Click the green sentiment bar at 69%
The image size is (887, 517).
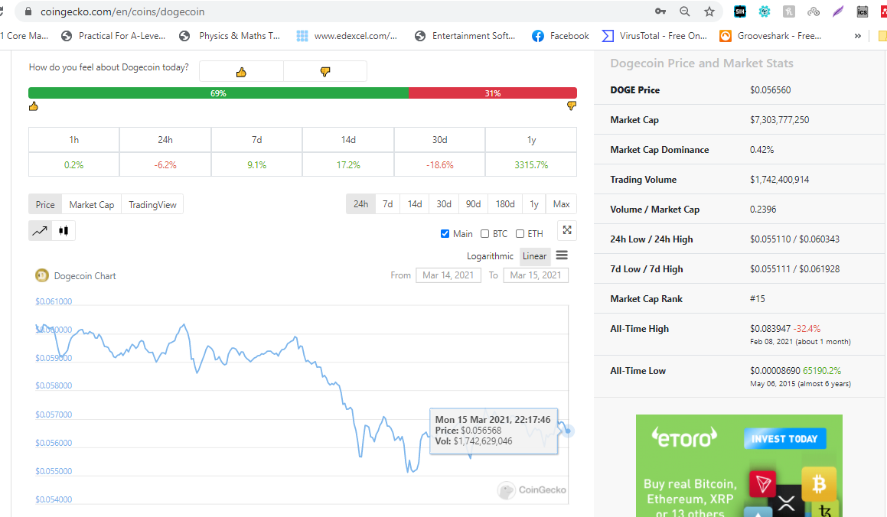[x=218, y=93]
